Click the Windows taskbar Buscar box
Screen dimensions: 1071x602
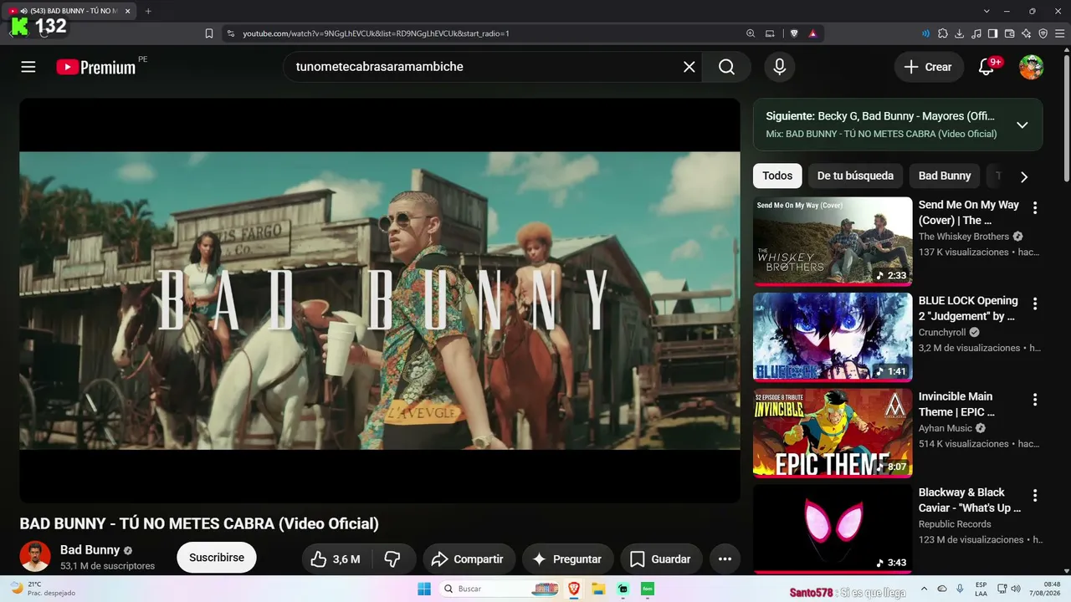[499, 589]
